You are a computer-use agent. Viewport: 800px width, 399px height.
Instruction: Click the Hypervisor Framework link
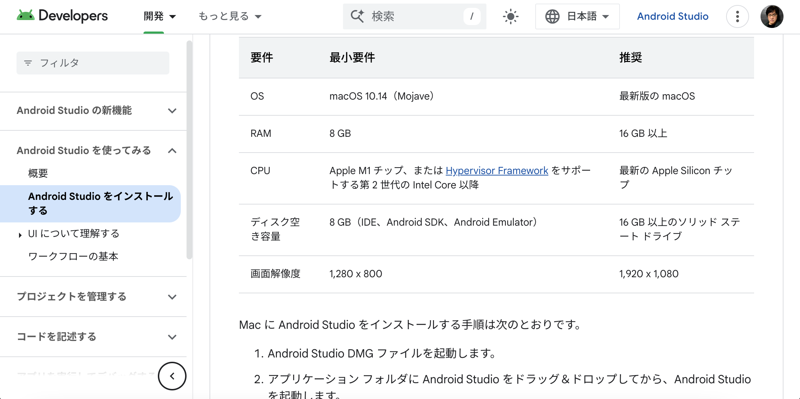tap(497, 170)
